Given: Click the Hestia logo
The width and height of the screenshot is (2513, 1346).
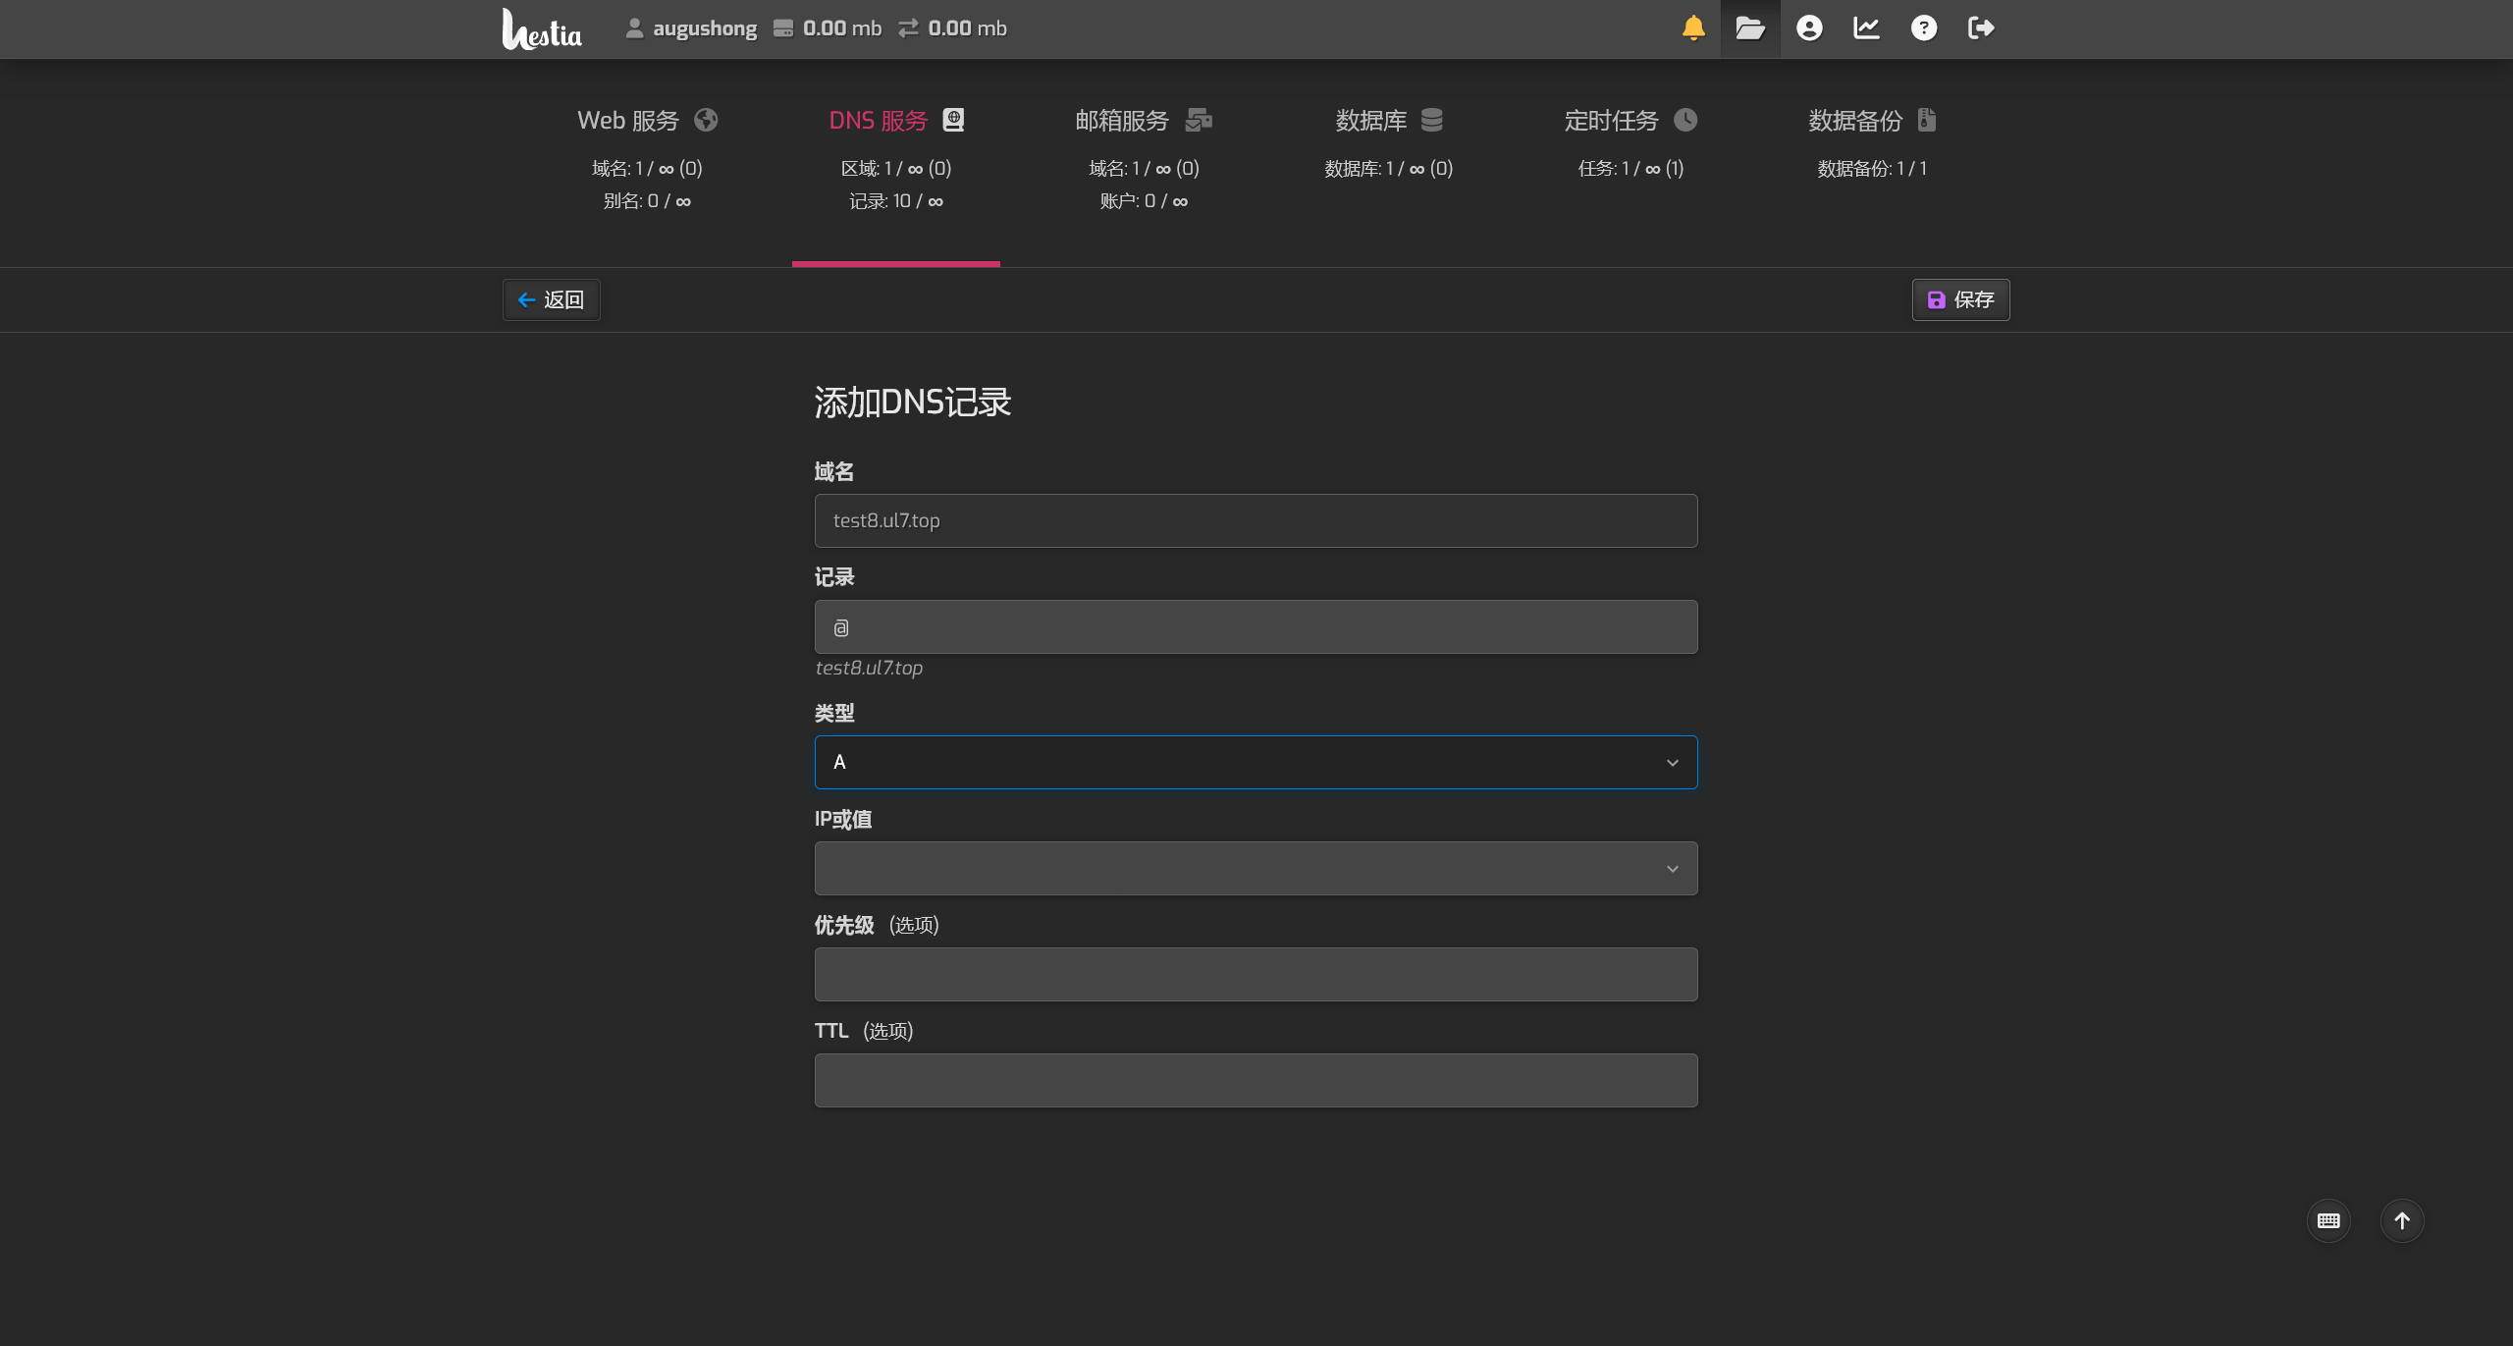Looking at the screenshot, I should point(542,29).
